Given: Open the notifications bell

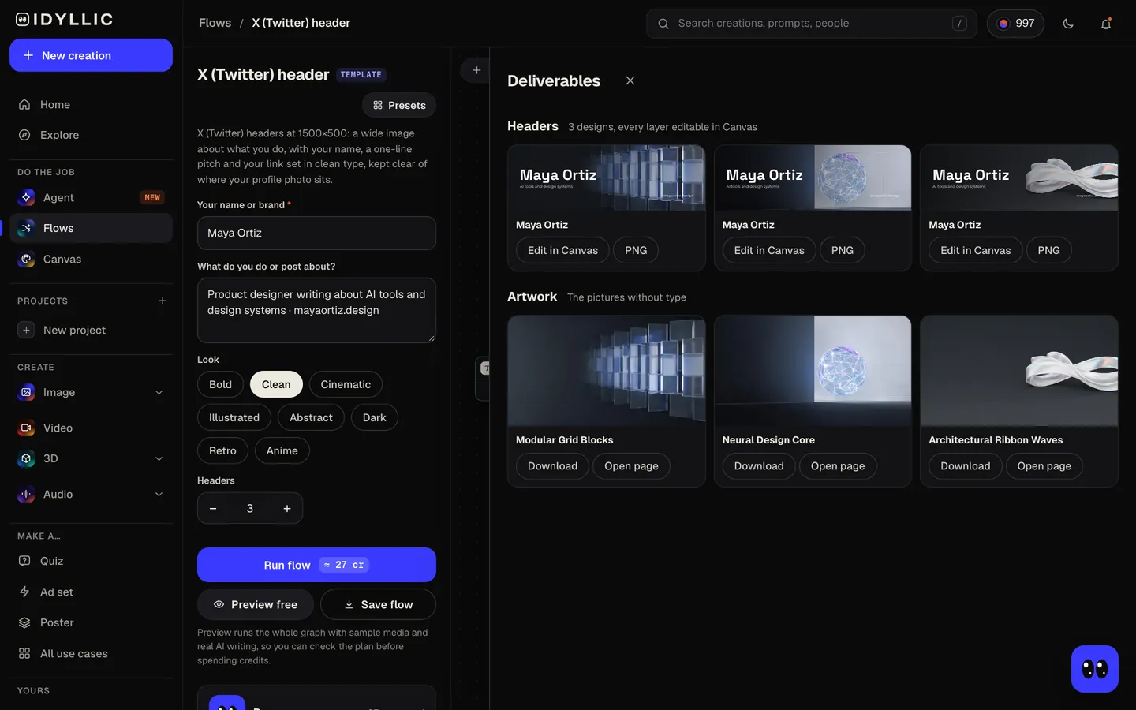Looking at the screenshot, I should (x=1106, y=24).
